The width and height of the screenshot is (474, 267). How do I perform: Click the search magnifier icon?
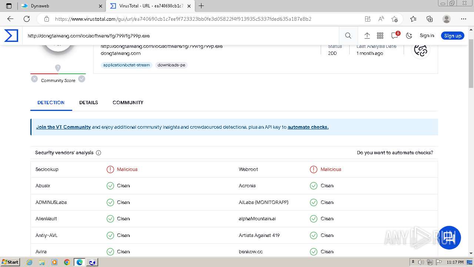[348, 36]
